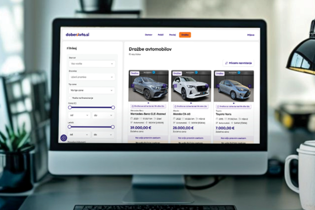The image size is (315, 210).
Task: Click the blue seller badge on the Mazda CX-60 photo
Action: coord(196,72)
